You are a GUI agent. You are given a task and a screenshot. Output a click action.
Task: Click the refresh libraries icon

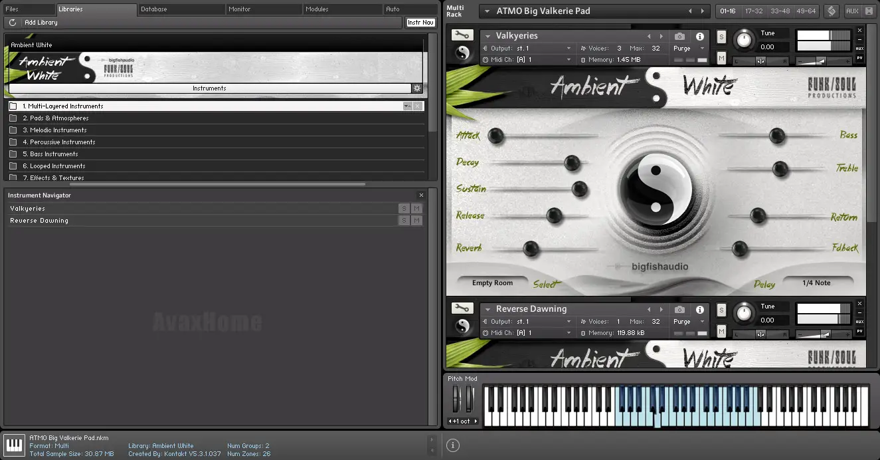13,23
